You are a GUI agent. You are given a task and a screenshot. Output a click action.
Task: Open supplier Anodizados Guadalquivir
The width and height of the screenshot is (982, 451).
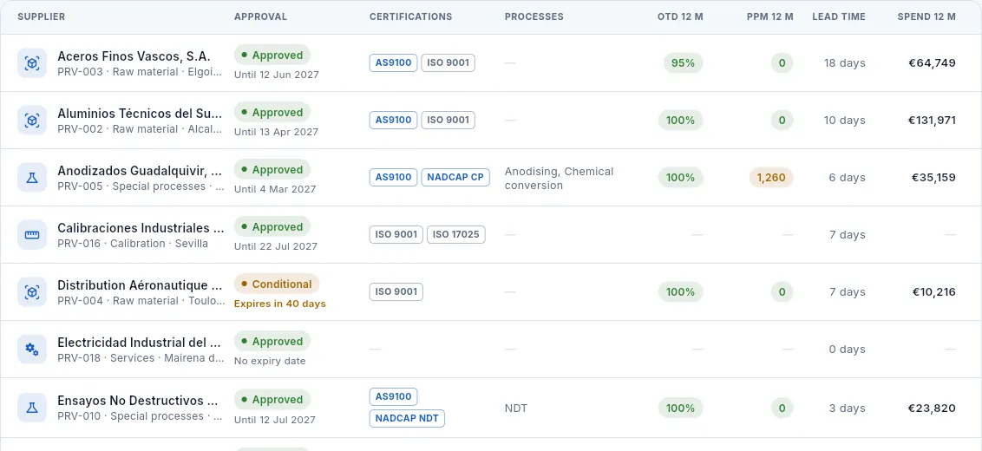coord(141,171)
